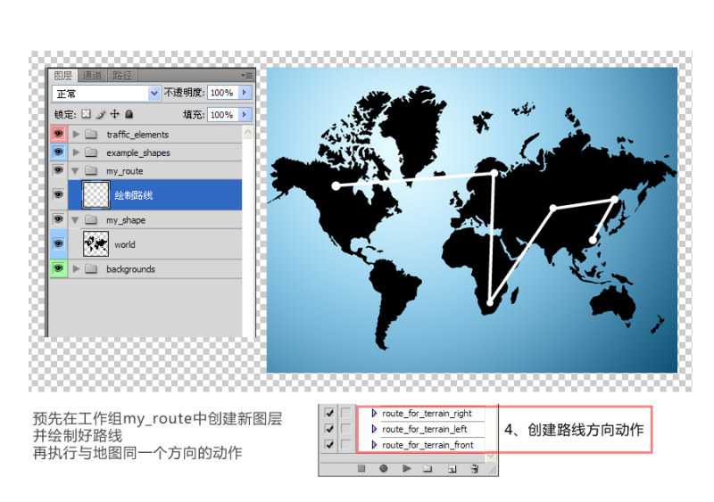This screenshot has height=502, width=714.
Task: Select example_shapes group name
Action: 138,153
